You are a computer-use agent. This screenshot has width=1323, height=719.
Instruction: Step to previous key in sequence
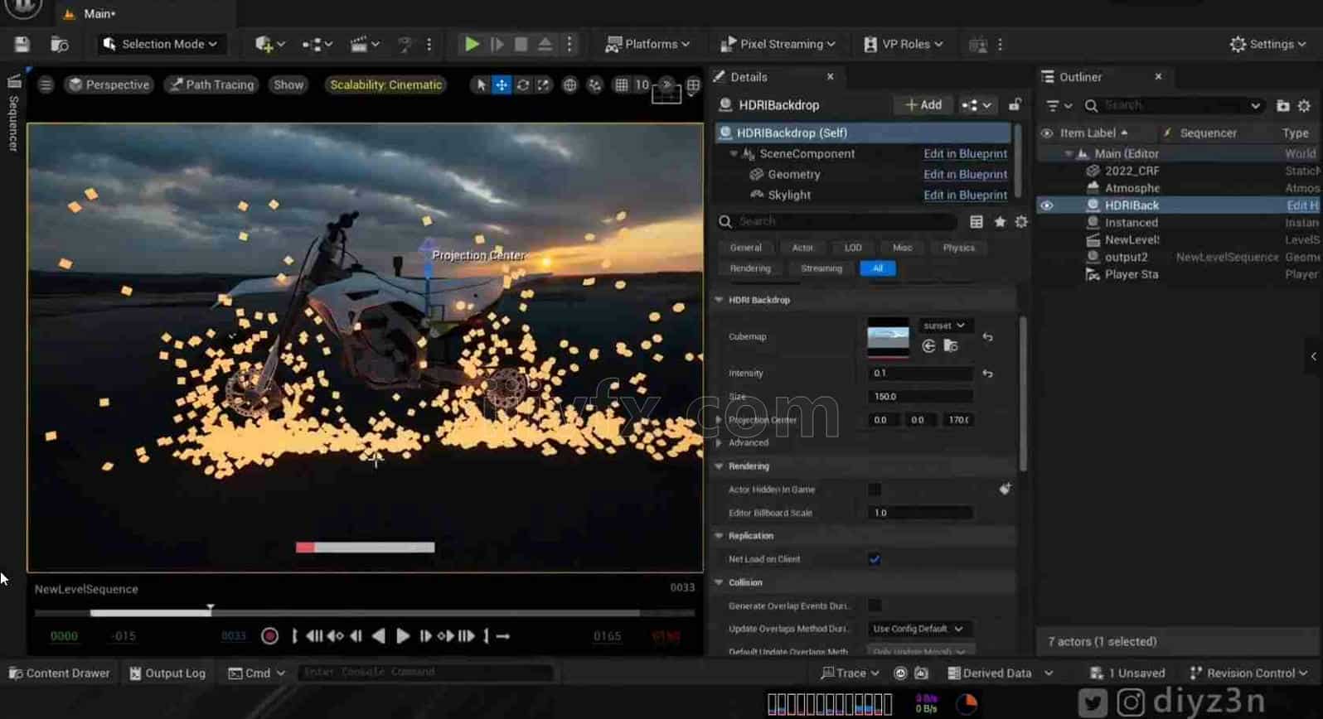coord(335,636)
